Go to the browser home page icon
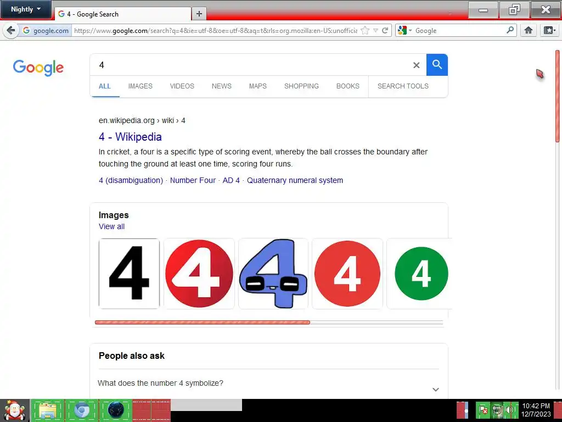Screen dimensions: 562x422 pyautogui.click(x=529, y=31)
